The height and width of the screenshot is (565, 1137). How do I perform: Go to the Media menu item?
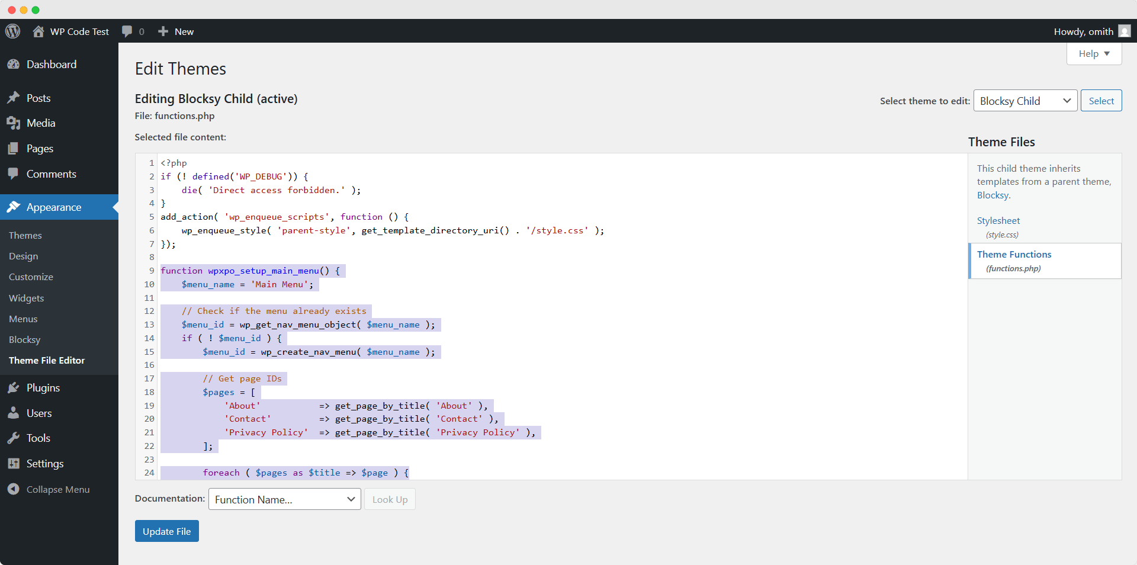point(41,123)
